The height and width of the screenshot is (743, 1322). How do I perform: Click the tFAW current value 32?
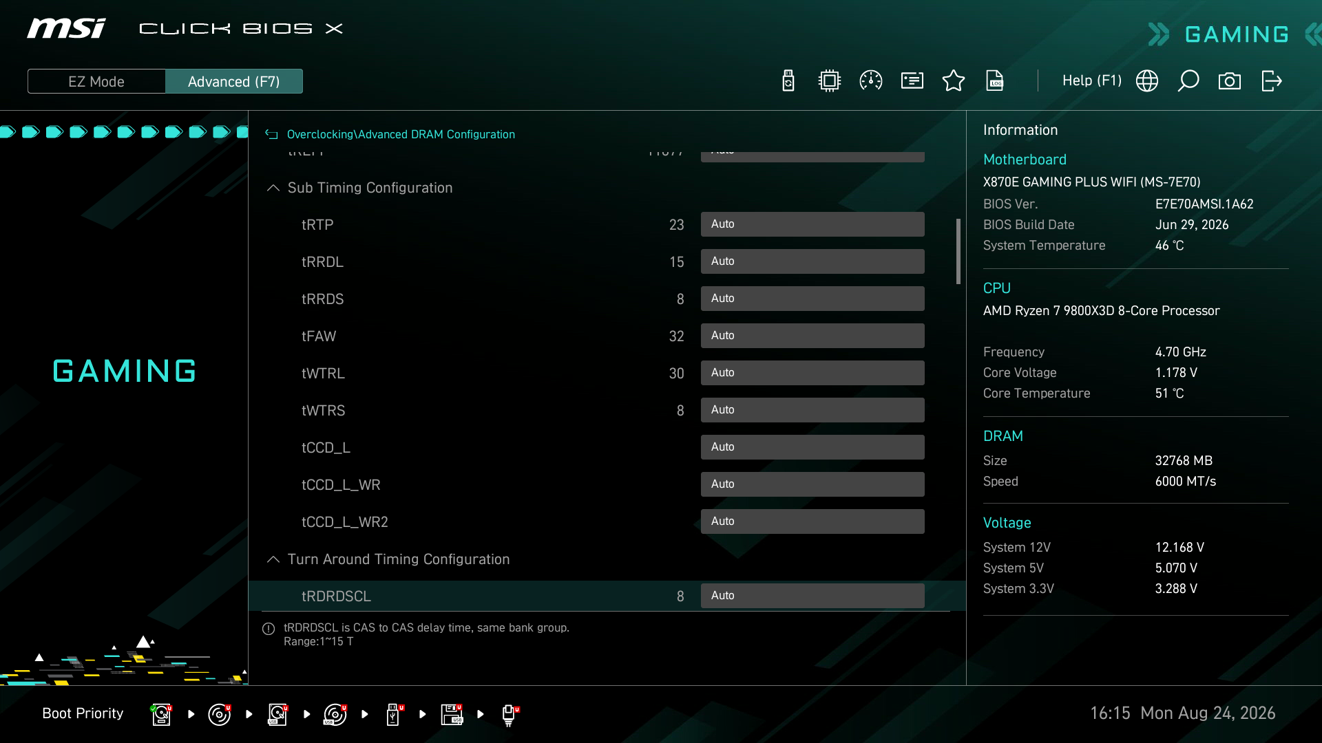pyautogui.click(x=676, y=336)
